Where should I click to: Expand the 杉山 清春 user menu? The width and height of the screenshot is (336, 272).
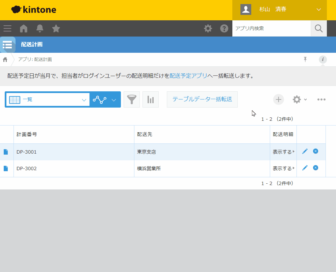point(279,9)
